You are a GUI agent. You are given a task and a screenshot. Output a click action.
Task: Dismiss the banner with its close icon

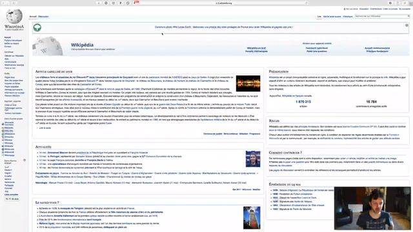coord(407,25)
